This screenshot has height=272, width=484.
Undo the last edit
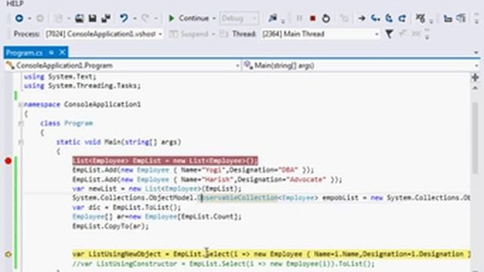[124, 18]
